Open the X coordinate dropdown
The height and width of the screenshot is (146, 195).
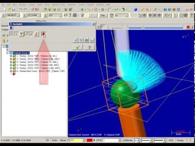18,15
